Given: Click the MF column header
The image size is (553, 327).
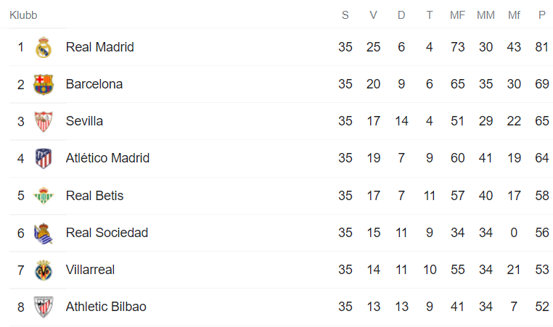Looking at the screenshot, I should (x=457, y=15).
